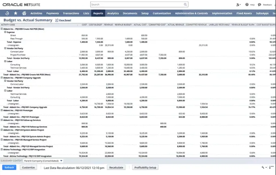Click the Recalculate button
276x175 pixels.
(x=116, y=167)
